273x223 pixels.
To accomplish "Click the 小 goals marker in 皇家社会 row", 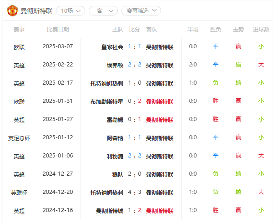I will pyautogui.click(x=261, y=46).
